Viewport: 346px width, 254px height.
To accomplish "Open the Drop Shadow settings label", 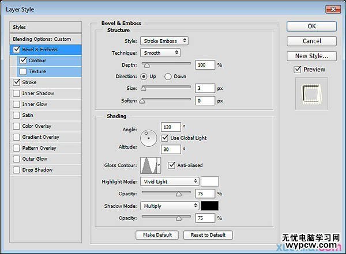I will 37,170.
